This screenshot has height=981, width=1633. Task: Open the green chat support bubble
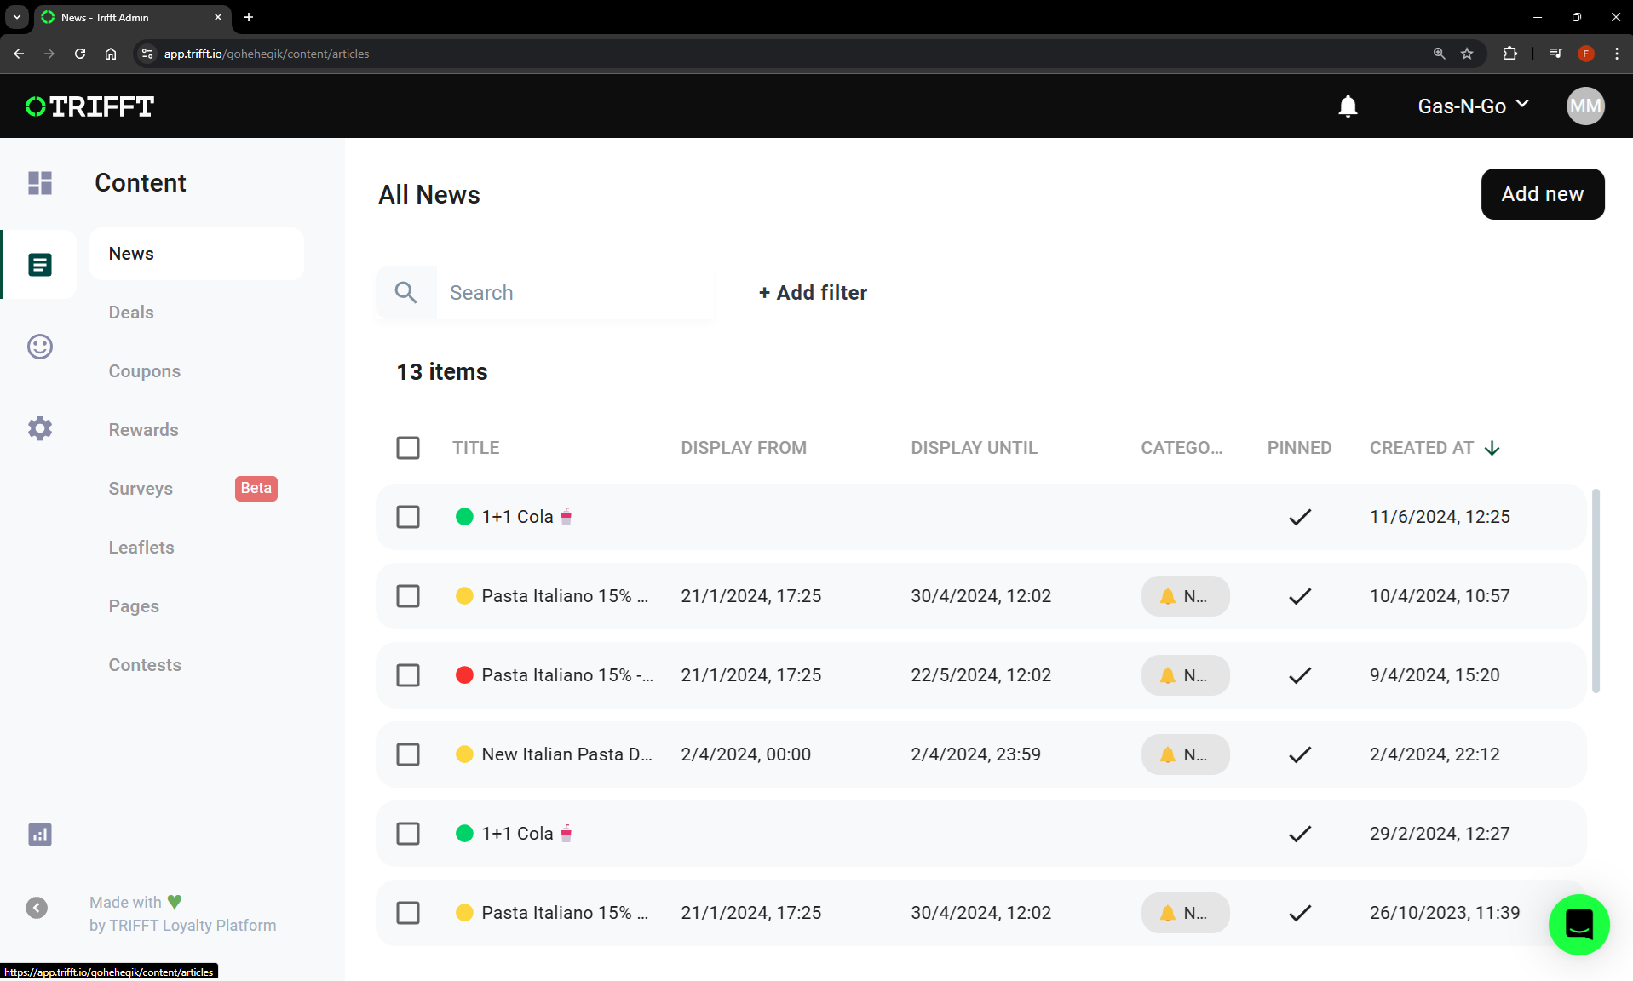pyautogui.click(x=1578, y=925)
